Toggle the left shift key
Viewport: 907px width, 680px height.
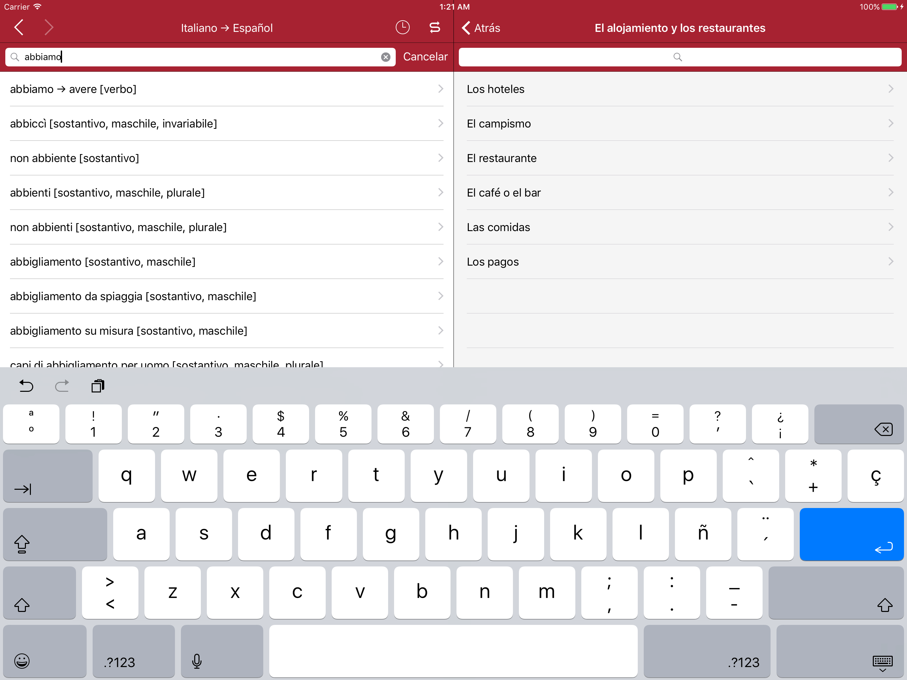click(x=40, y=593)
